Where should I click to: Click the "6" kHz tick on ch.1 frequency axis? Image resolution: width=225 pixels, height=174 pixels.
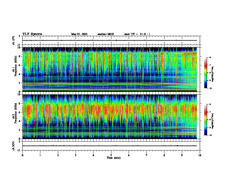point(20,65)
